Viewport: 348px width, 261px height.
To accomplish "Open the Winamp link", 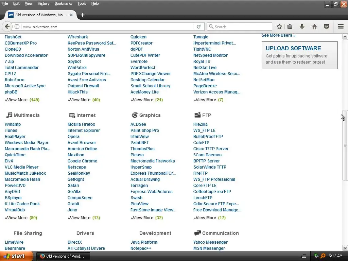I will (x=13, y=124).
